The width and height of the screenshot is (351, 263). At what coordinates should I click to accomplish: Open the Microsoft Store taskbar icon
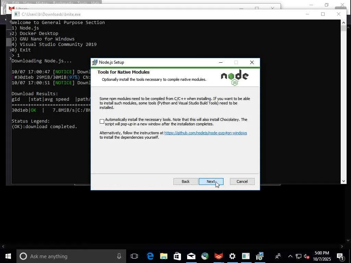[177, 256]
